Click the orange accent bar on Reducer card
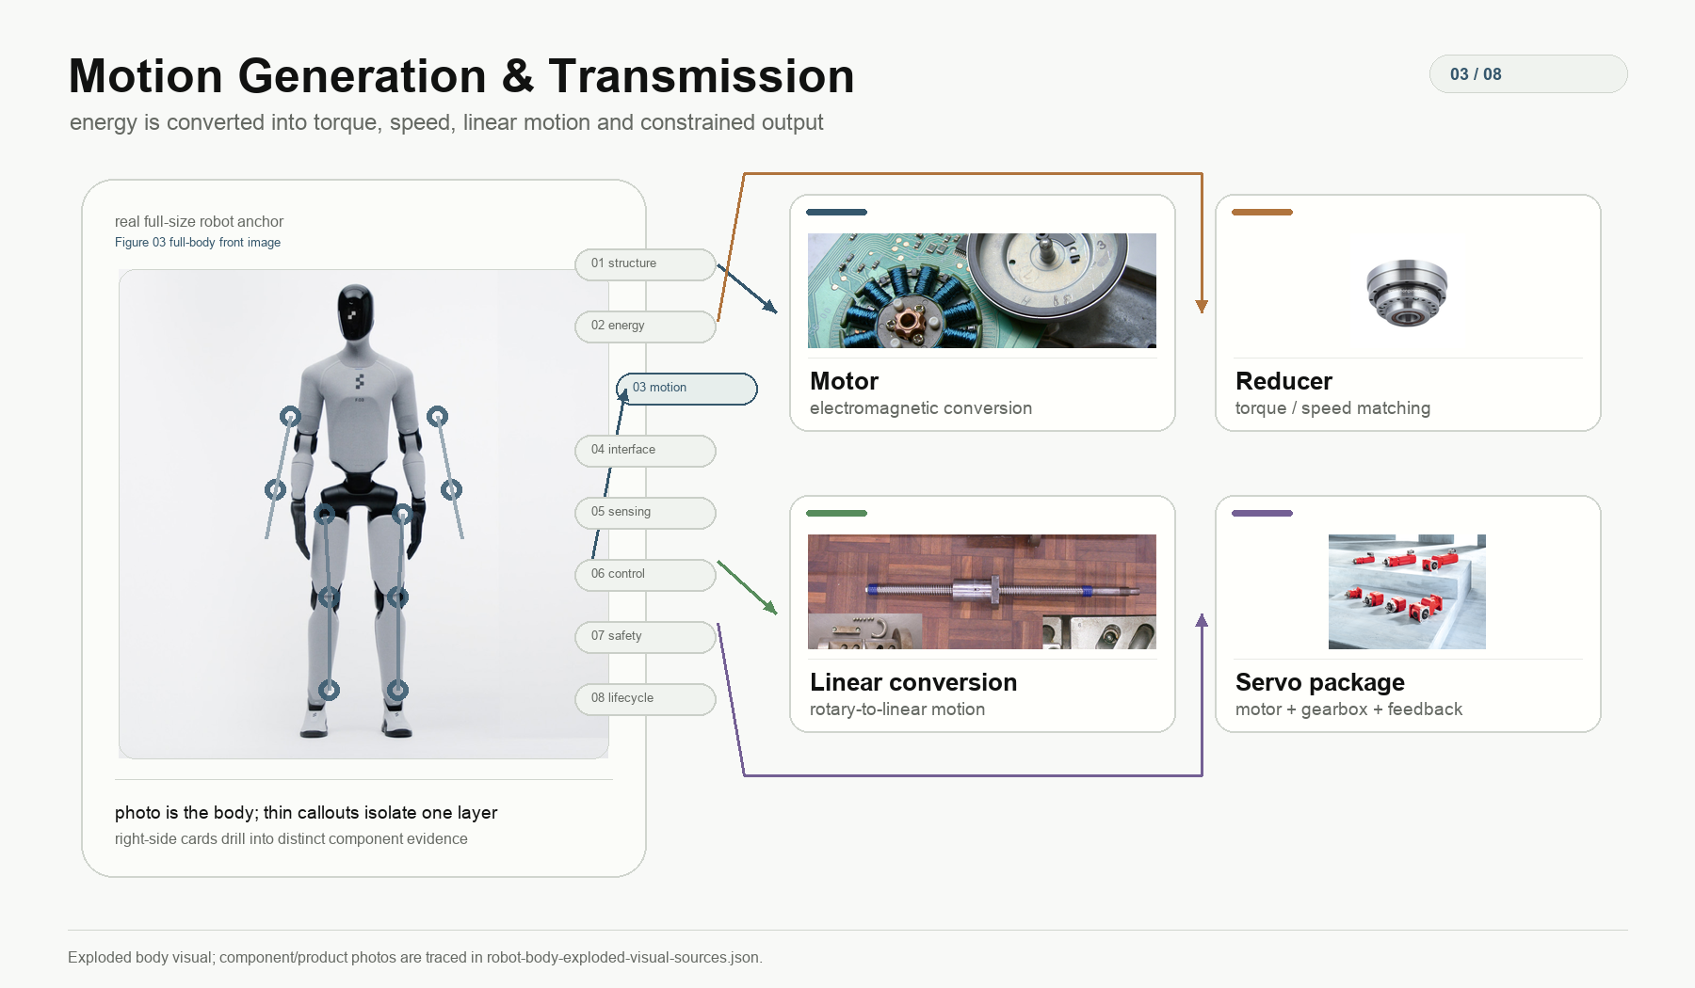 click(1262, 213)
